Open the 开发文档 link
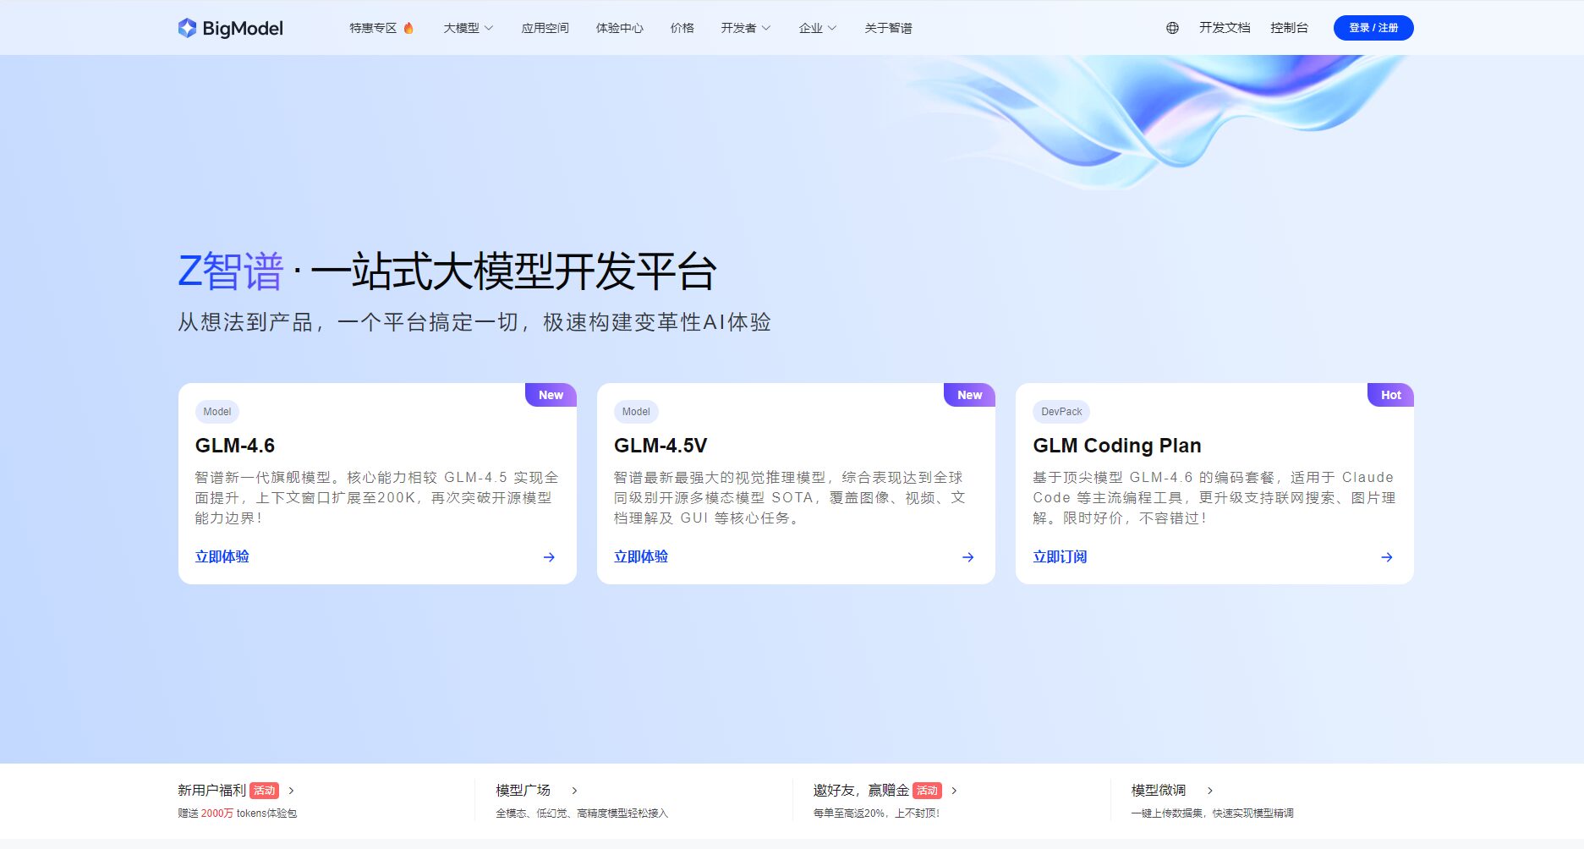Viewport: 1584px width, 849px height. [1224, 28]
